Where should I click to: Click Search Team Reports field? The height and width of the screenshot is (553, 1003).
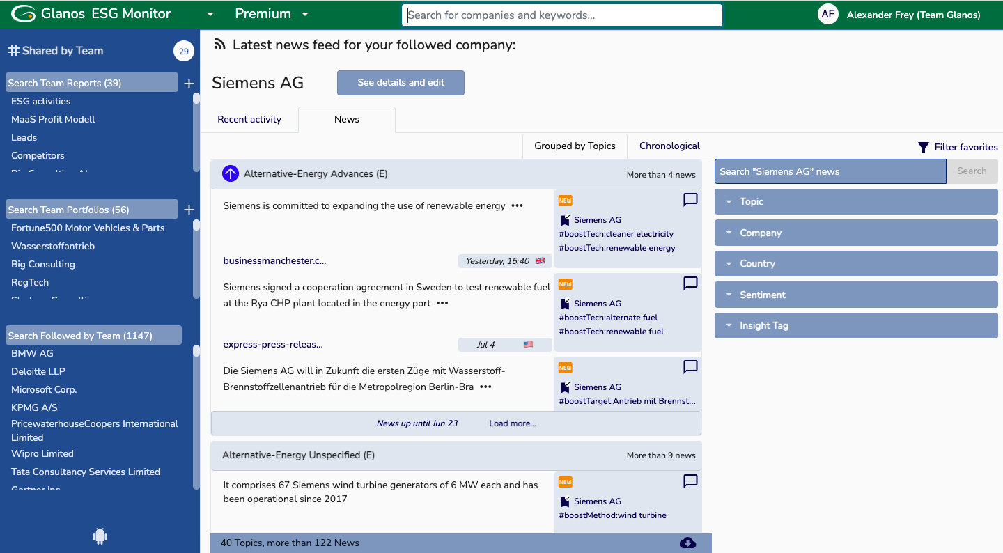92,83
